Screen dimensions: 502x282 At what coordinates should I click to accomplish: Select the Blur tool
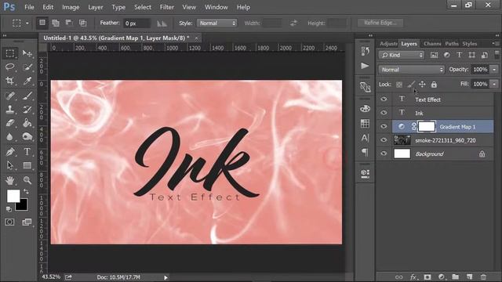pos(10,137)
